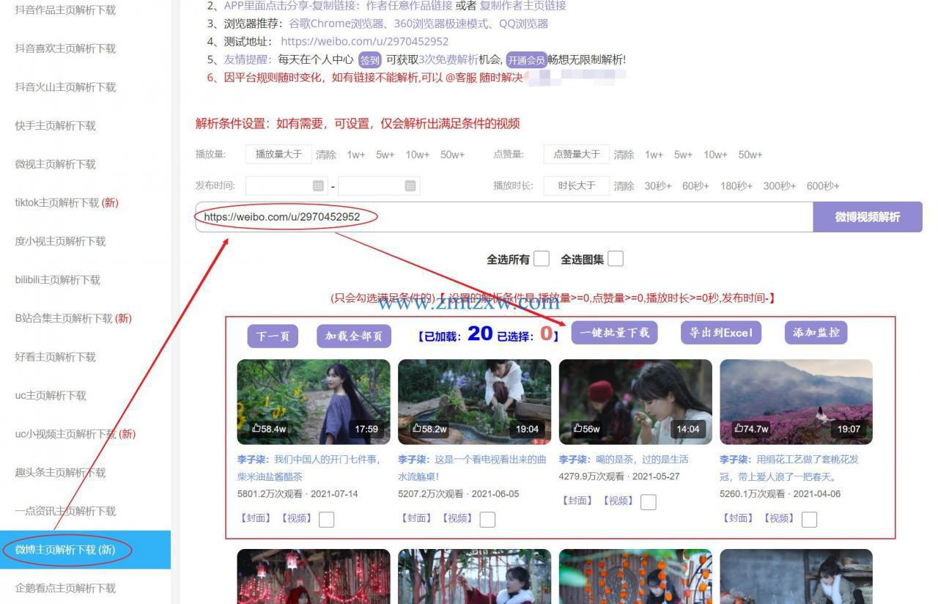Check the box for the 2021-05-27 video
The image size is (938, 604).
pos(649,501)
